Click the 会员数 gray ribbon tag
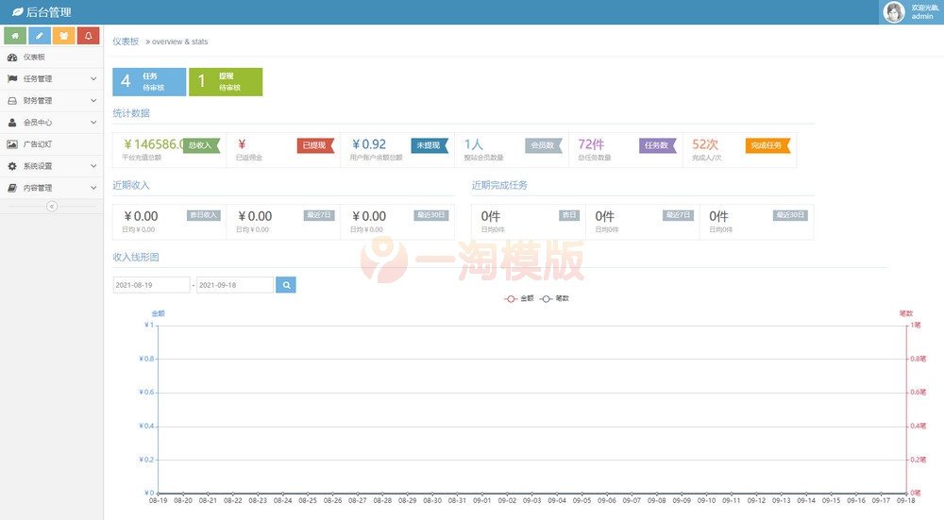 544,145
